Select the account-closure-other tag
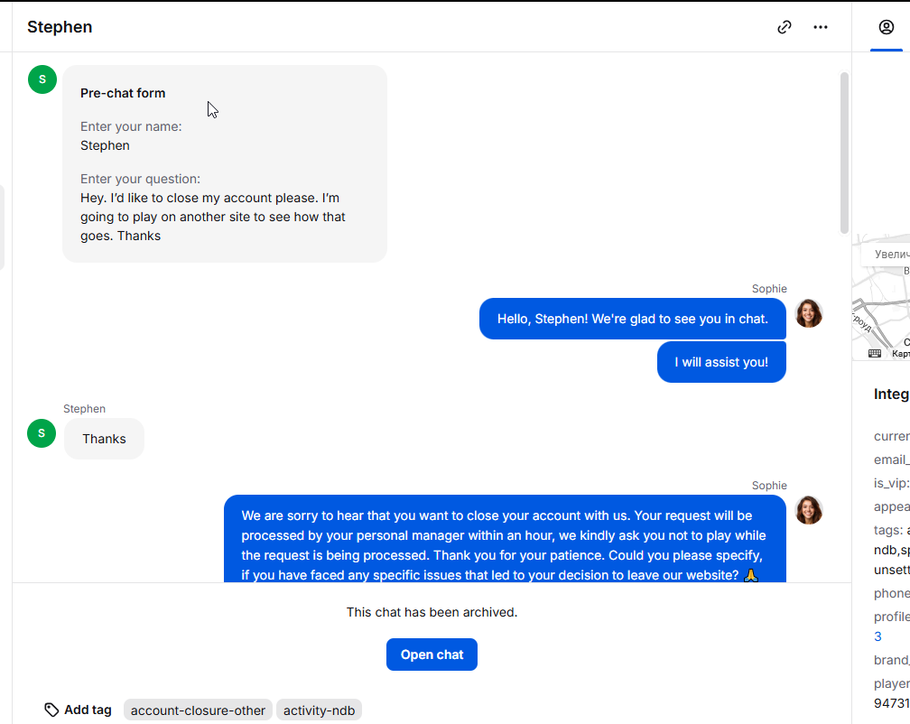This screenshot has height=724, width=910. click(x=198, y=710)
